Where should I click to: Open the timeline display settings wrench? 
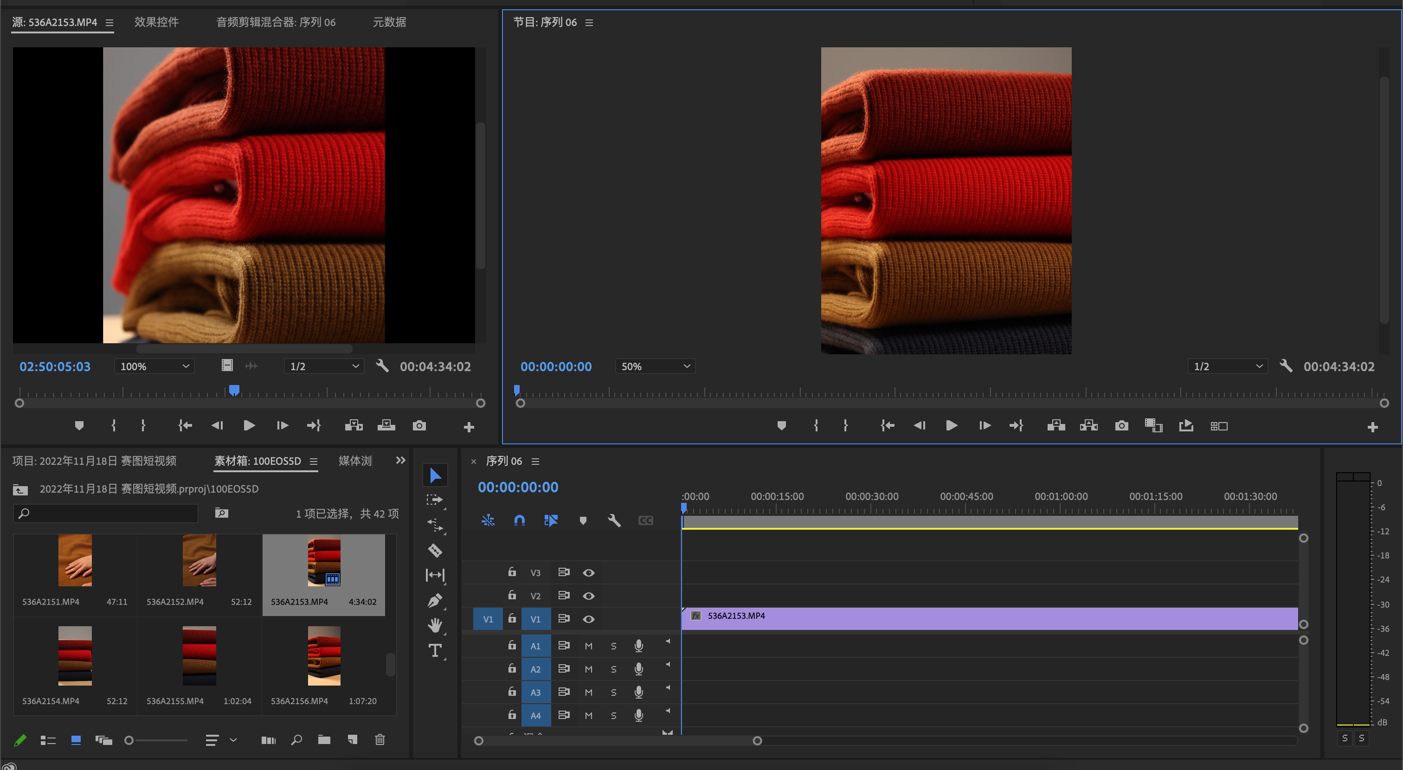(x=614, y=520)
